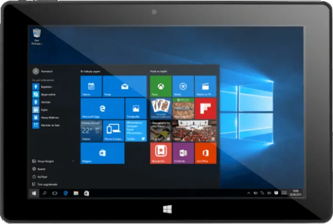Open the Wunderlist tile
This screenshot has width=333, height=224.
[161, 153]
